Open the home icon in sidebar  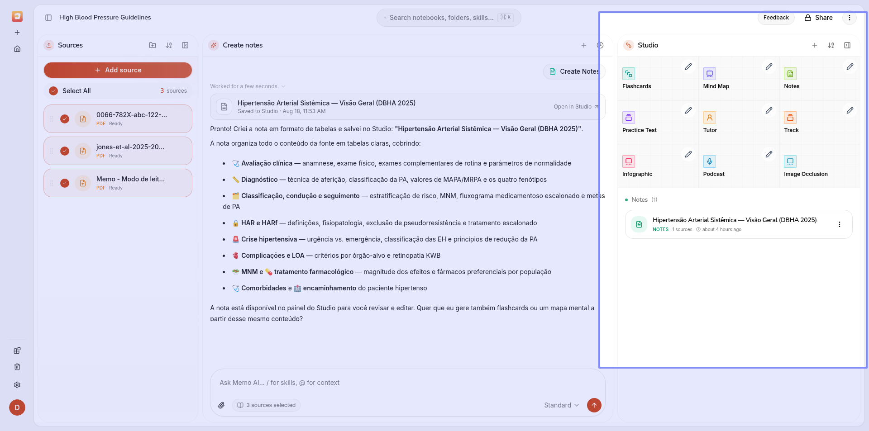17,49
